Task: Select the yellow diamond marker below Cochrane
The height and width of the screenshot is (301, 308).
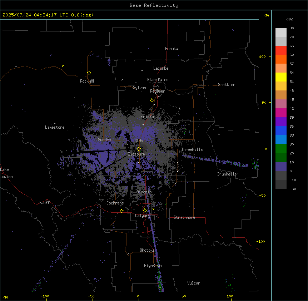Action: pos(122,211)
